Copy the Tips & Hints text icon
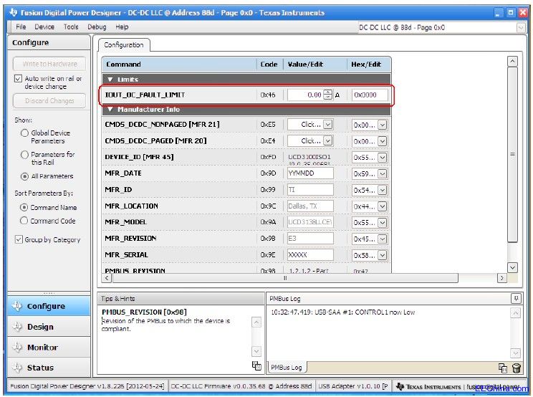The image size is (533, 397). click(x=256, y=365)
